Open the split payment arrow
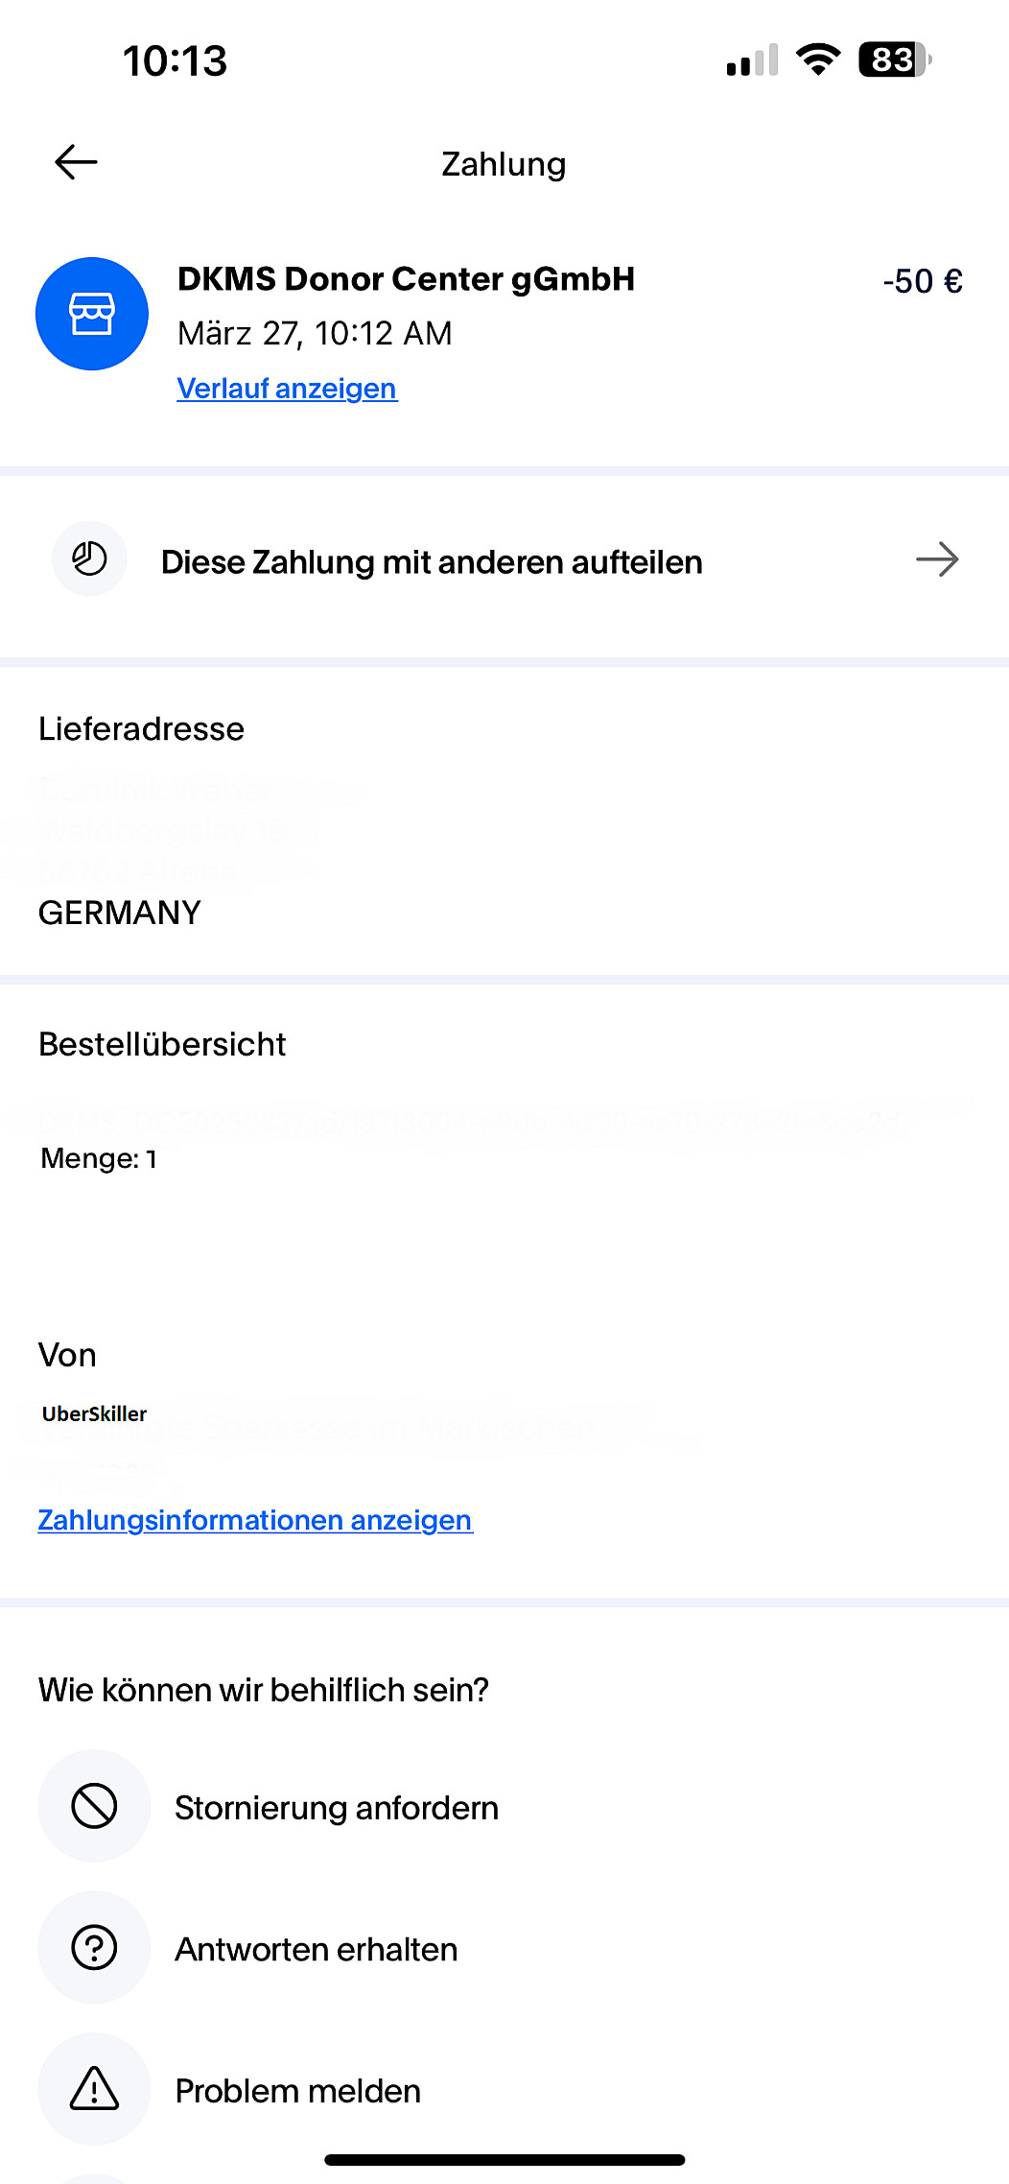The height and width of the screenshot is (2184, 1009). pyautogui.click(x=937, y=559)
